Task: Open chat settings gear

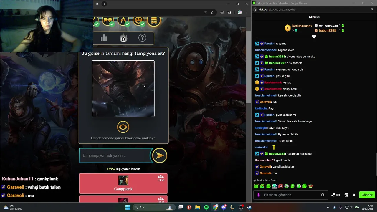Action: (354, 195)
